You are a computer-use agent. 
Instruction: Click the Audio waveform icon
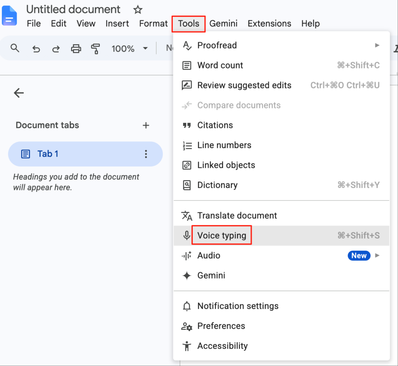[x=187, y=256]
